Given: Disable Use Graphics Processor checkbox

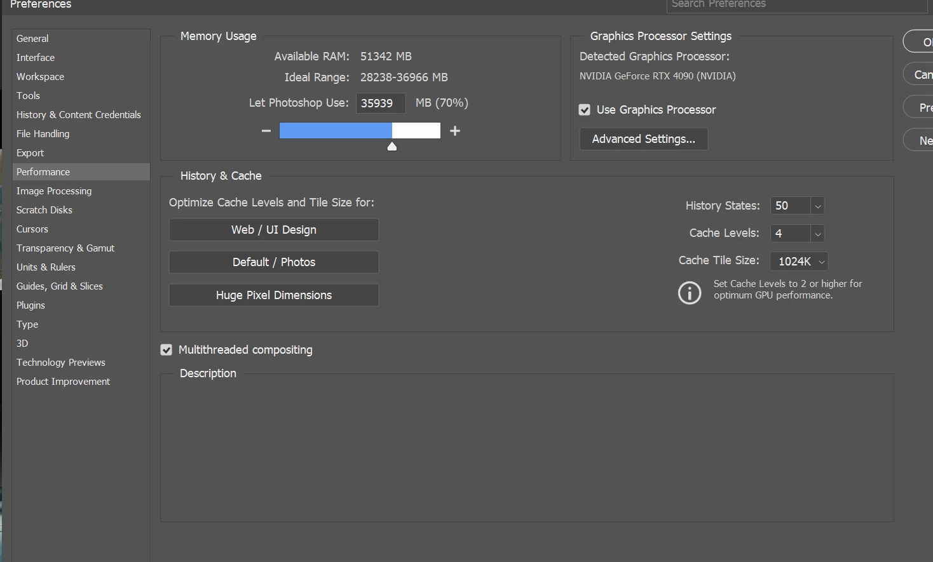Looking at the screenshot, I should click(585, 110).
